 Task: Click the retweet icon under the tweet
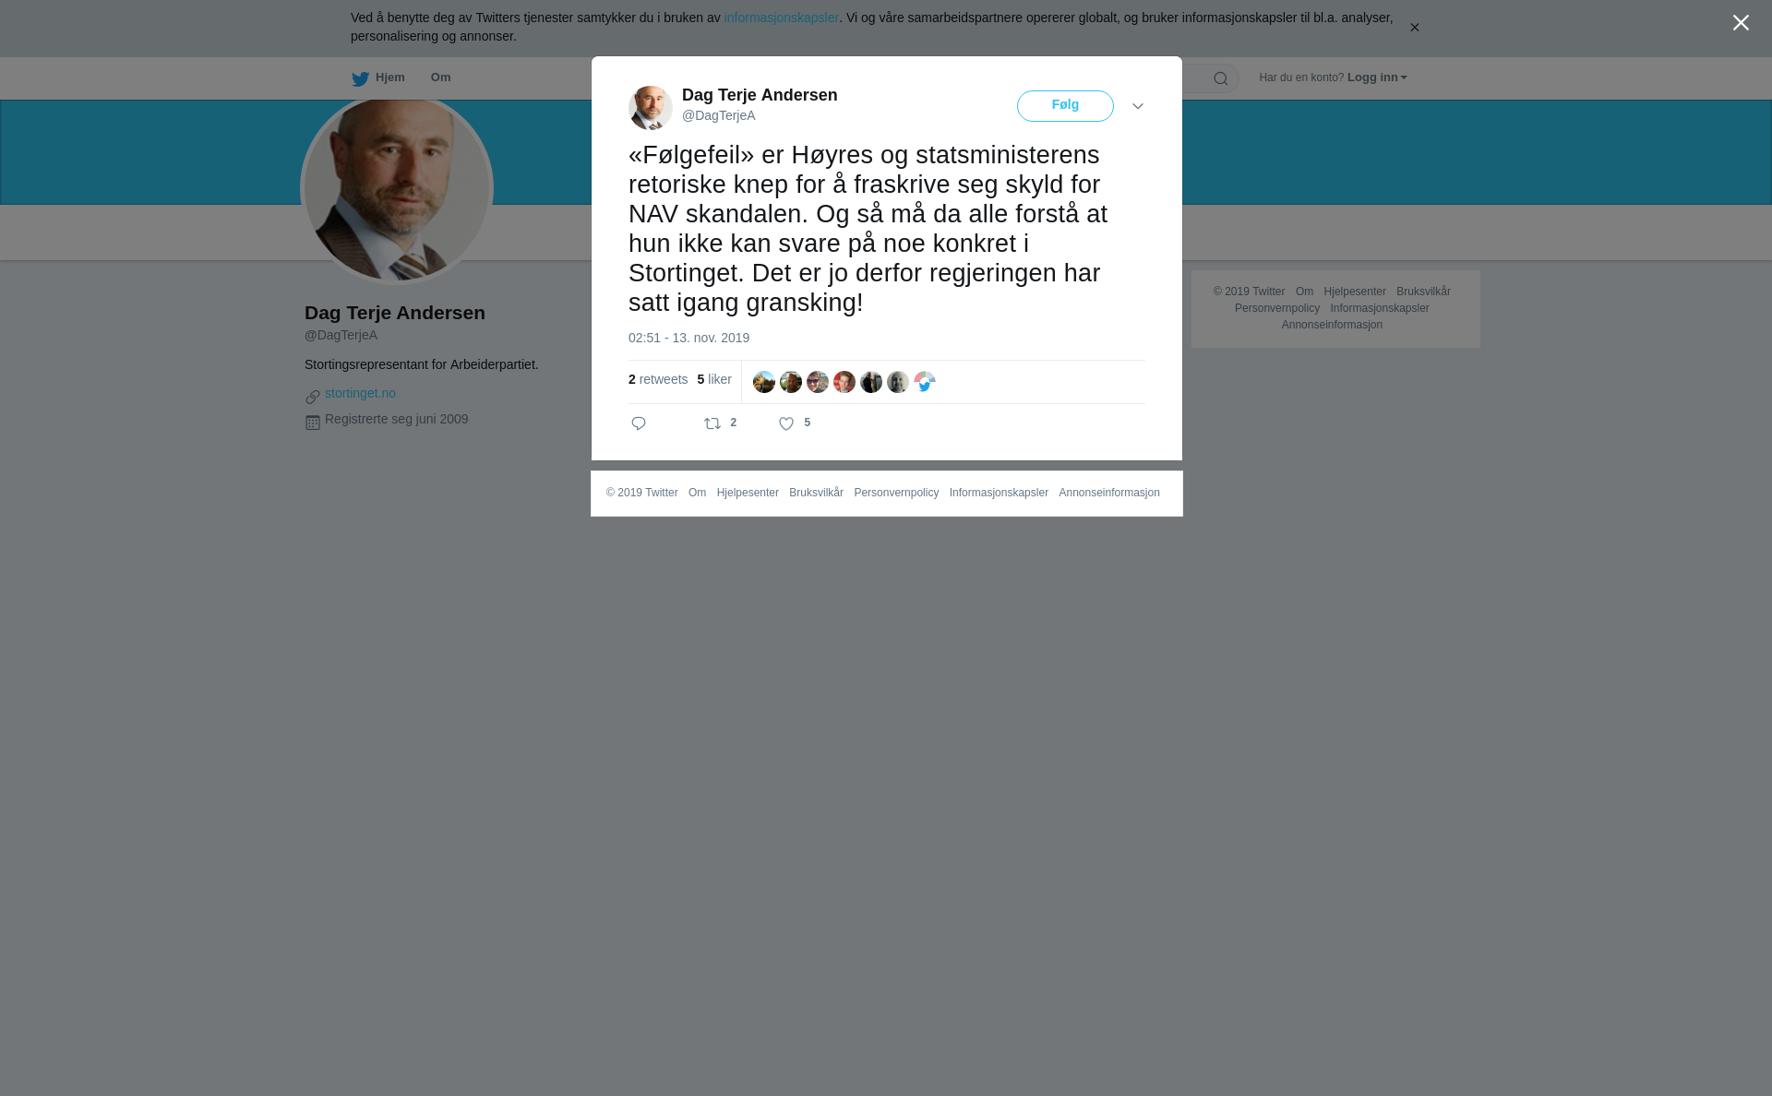tap(712, 423)
